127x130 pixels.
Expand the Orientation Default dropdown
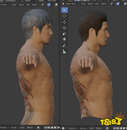pos(29,1)
